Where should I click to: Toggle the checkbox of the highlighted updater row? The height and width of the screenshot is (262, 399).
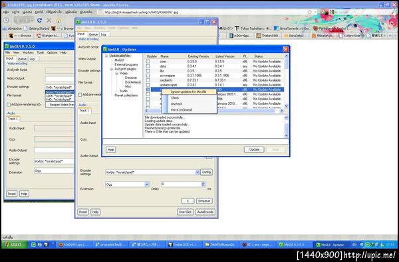148,90
